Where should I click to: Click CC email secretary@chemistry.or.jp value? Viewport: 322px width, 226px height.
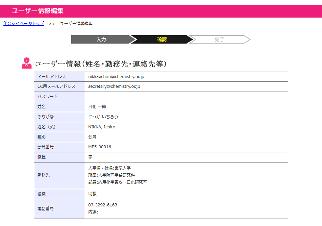click(x=114, y=86)
